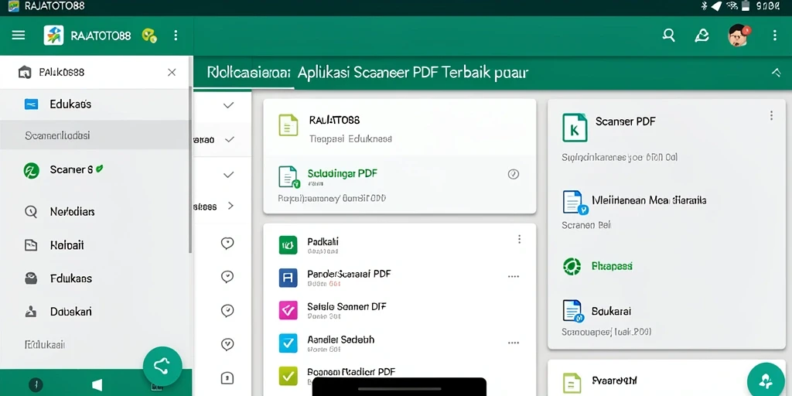Open the Scanser PDF green K icon

click(x=575, y=128)
